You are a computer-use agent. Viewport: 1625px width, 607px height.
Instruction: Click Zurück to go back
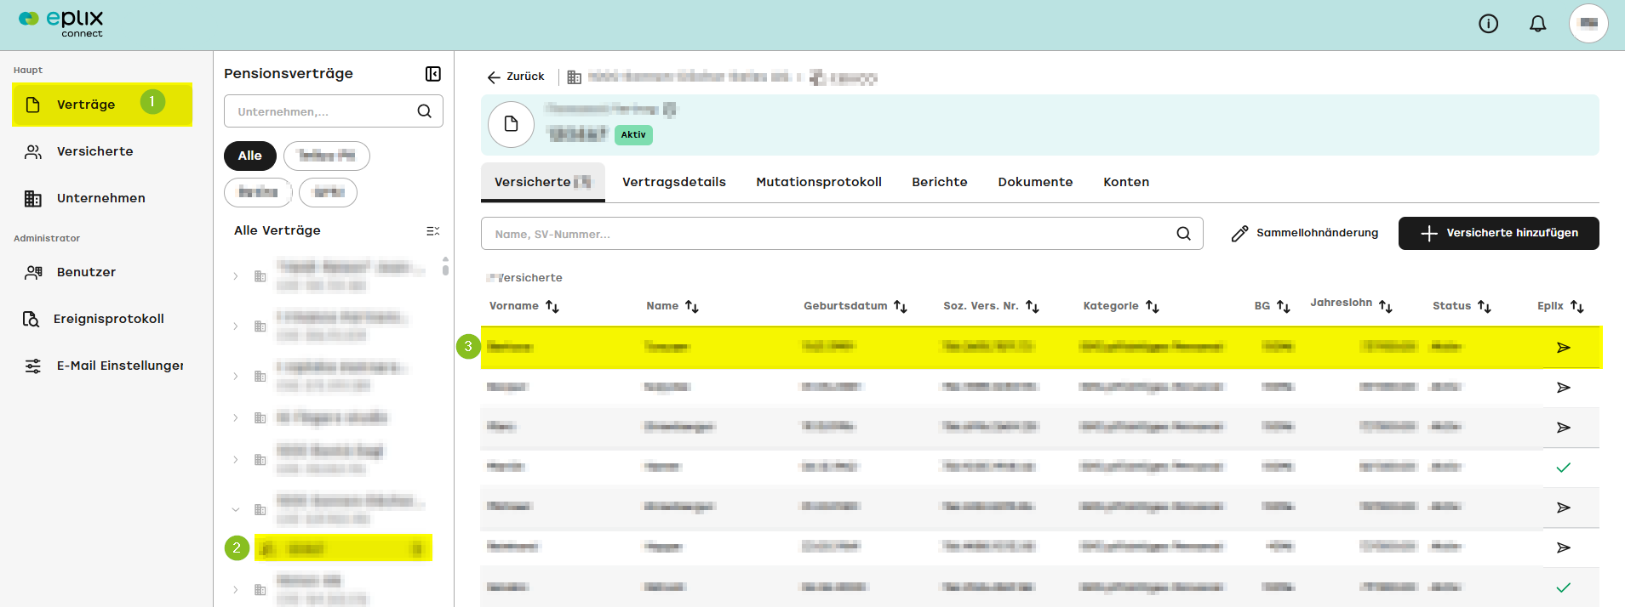(x=516, y=77)
